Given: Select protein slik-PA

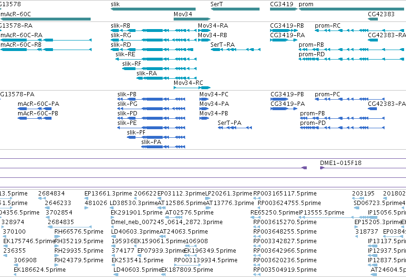Looking at the screenshot, I should click(x=163, y=147).
